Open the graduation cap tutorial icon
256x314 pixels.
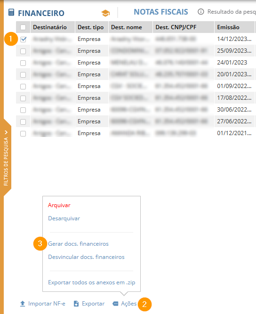(105, 13)
